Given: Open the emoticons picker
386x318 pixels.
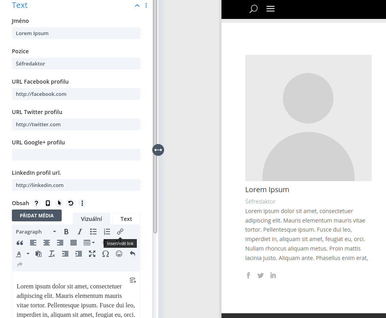Looking at the screenshot, I should tap(119, 254).
